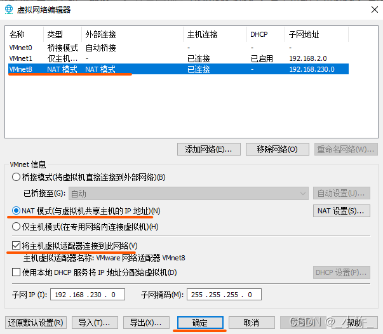Click the 导入(T)... button
Screen dimensions: 383x334
95,323
